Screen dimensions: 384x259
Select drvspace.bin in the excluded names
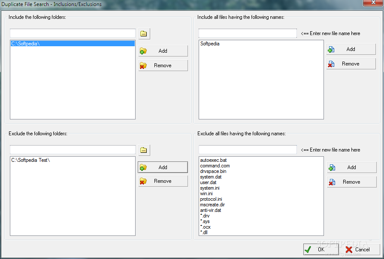(x=261, y=172)
